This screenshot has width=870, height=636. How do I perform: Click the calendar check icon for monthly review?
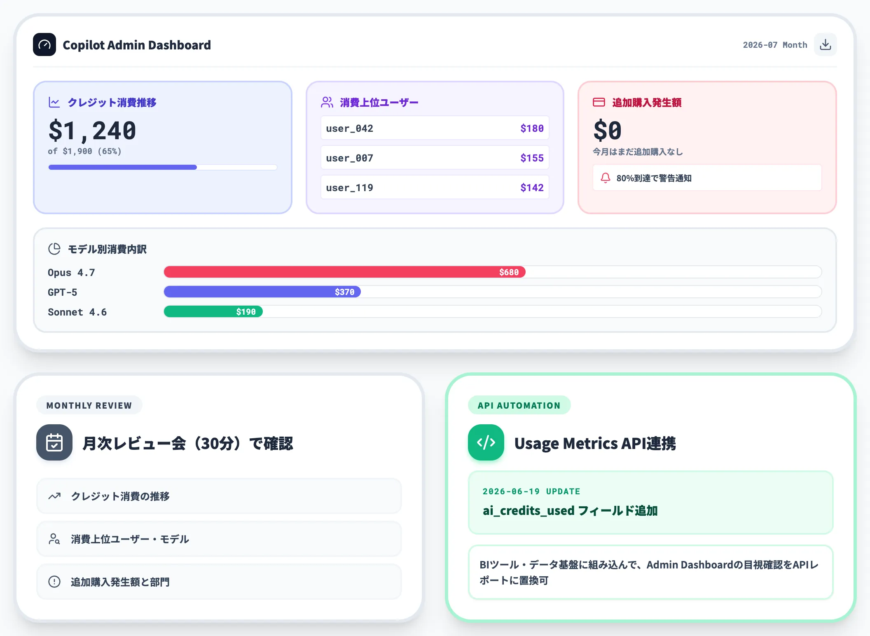54,442
